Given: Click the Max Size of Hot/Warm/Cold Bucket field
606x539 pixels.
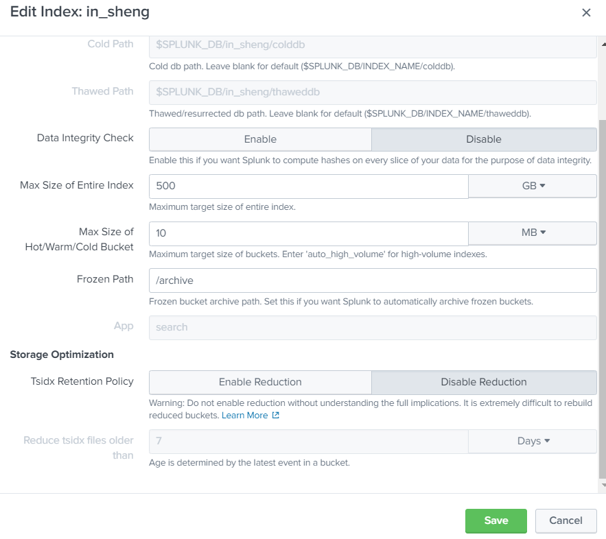Looking at the screenshot, I should point(307,232).
